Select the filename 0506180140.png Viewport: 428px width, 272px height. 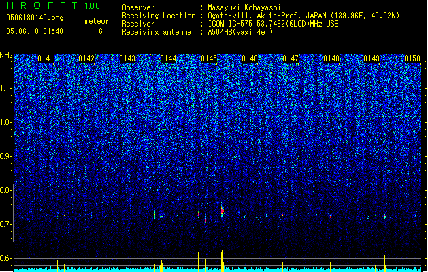pyautogui.click(x=35, y=18)
